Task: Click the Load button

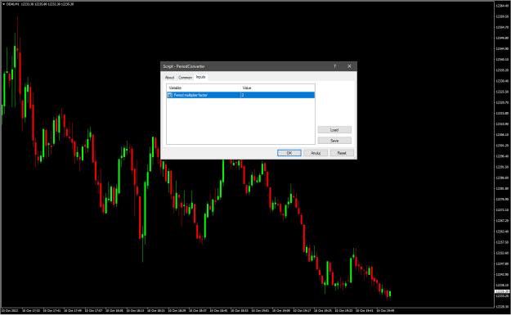Action: coord(334,130)
